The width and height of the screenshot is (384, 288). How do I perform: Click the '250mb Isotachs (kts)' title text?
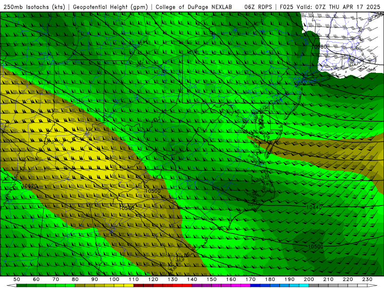point(34,7)
